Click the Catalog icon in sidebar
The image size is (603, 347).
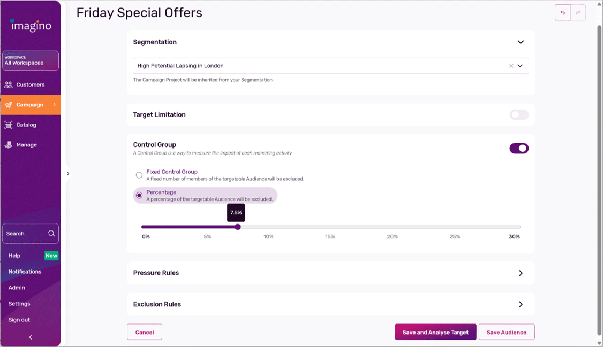tap(9, 125)
